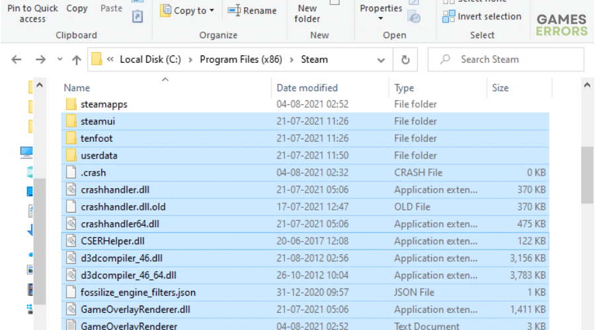Pin to Quick access
595x330 pixels.
pos(32,14)
